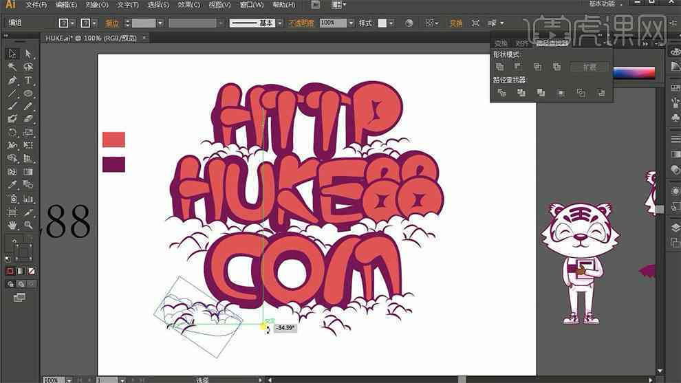Click the Merge pathfinder icon
The width and height of the screenshot is (681, 383).
click(x=541, y=93)
